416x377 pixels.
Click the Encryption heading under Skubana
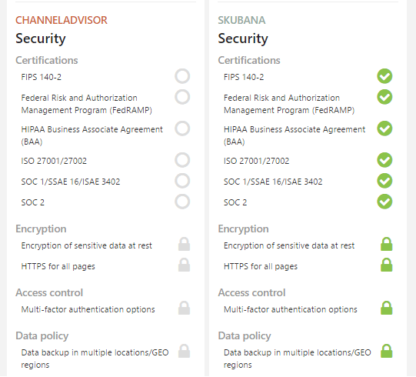point(243,229)
